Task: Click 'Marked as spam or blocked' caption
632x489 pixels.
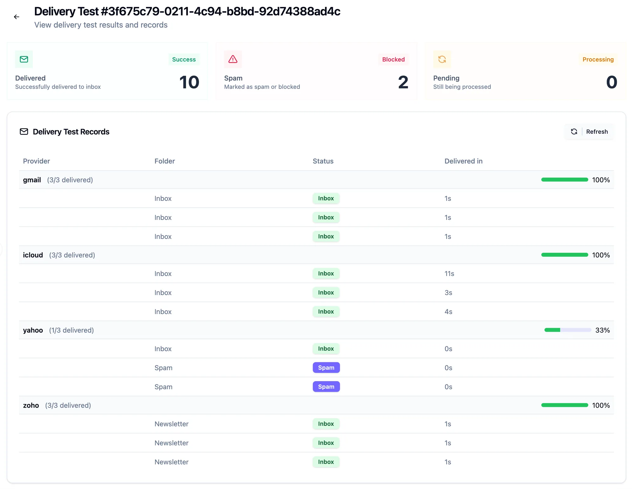Action: (262, 87)
